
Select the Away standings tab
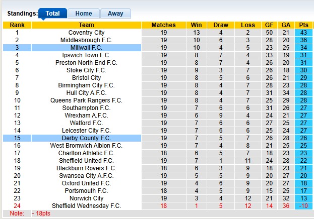pos(115,14)
